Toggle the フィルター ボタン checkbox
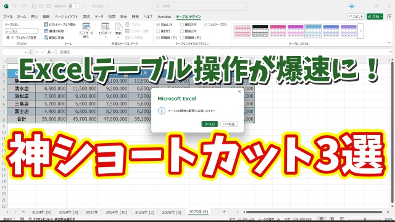The width and height of the screenshot is (395, 222). point(206,25)
